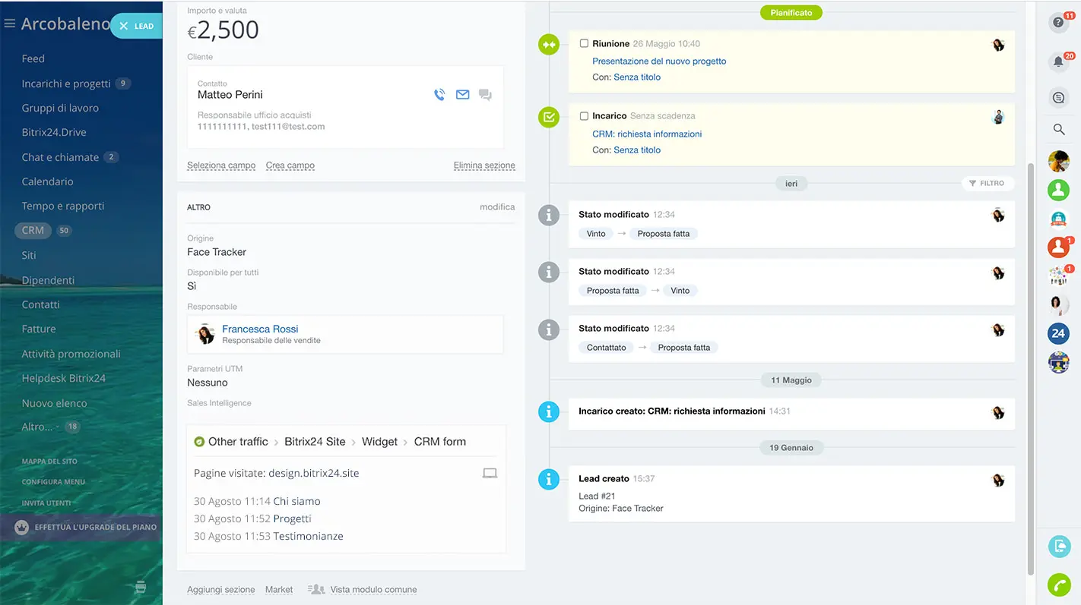Open Contatti menu item
The height and width of the screenshot is (605, 1081).
coord(40,304)
